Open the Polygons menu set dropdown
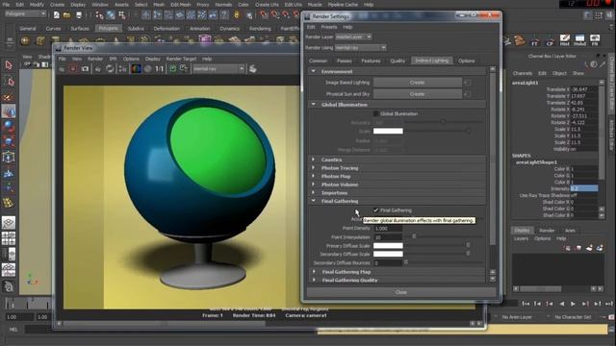The height and width of the screenshot is (346, 616). (25, 13)
